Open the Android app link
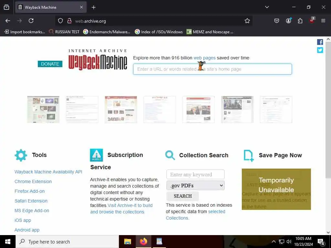Viewport: 331px width, 248px height. pyautogui.click(x=27, y=230)
